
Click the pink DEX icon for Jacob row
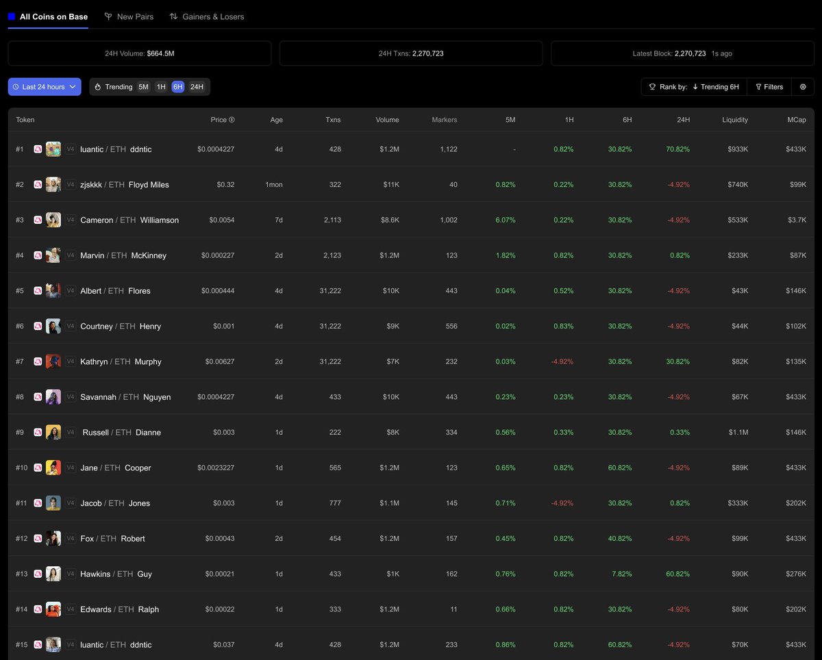[38, 503]
